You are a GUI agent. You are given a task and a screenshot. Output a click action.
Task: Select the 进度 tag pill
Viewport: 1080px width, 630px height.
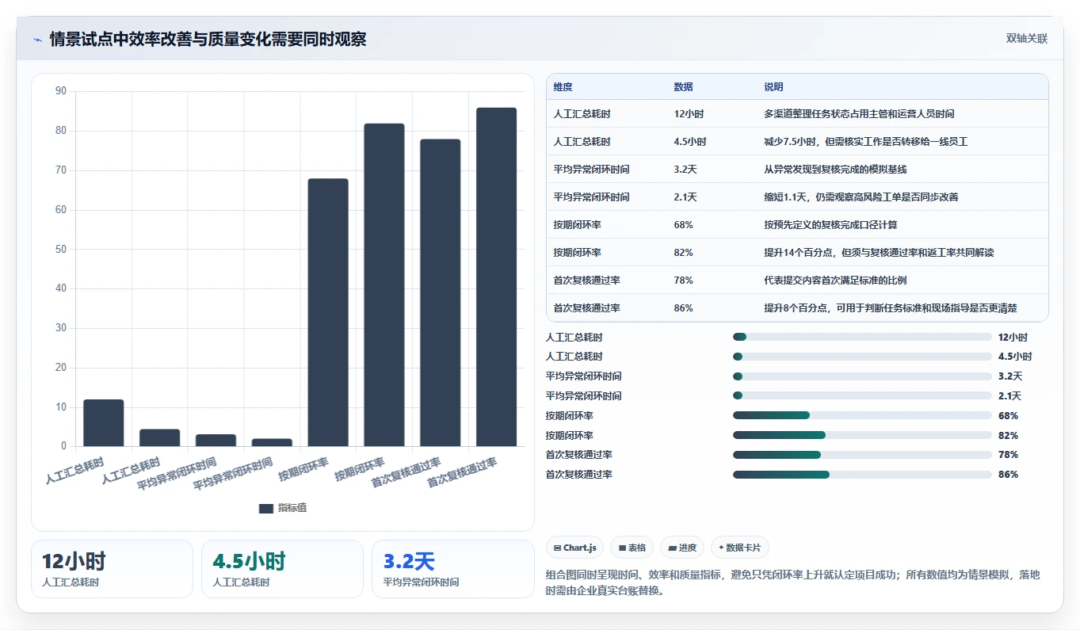pyautogui.click(x=682, y=548)
